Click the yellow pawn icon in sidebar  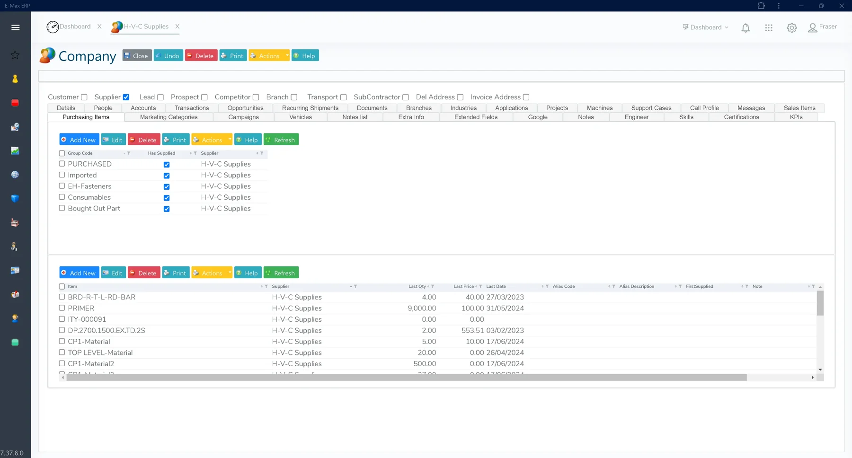pyautogui.click(x=15, y=79)
